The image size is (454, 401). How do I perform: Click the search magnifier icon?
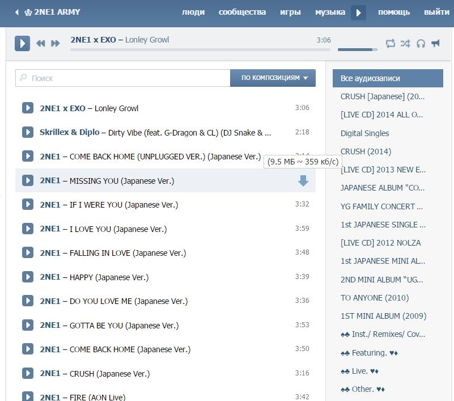[x=23, y=78]
